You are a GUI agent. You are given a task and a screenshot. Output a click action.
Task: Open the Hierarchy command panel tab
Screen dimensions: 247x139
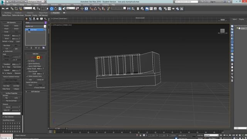coord(34,19)
